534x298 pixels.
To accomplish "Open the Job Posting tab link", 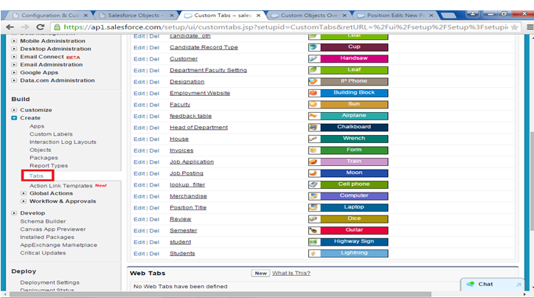I will 187,173.
